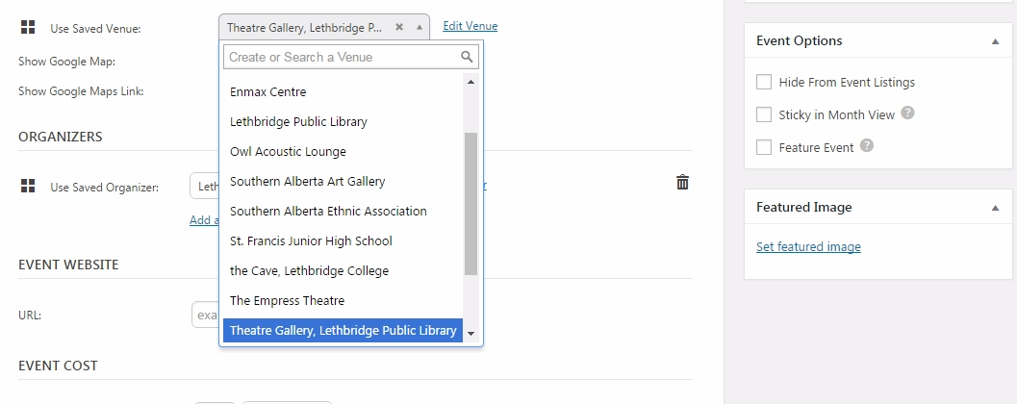Open the Edit Venue link
The height and width of the screenshot is (404, 1017).
470,26
